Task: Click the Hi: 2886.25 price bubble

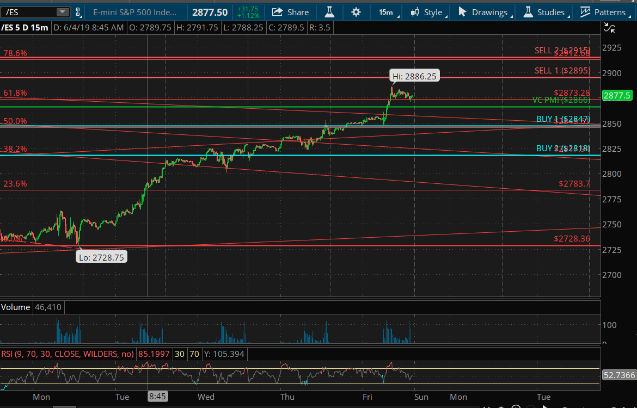Action: point(414,76)
